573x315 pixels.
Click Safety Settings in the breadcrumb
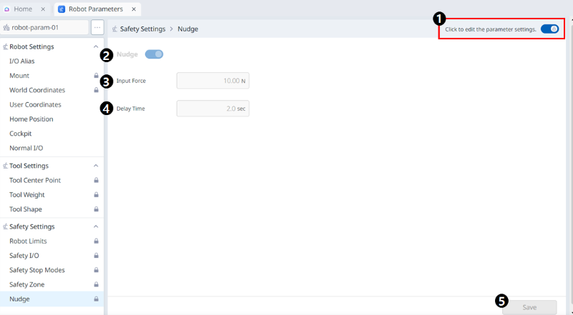(142, 29)
